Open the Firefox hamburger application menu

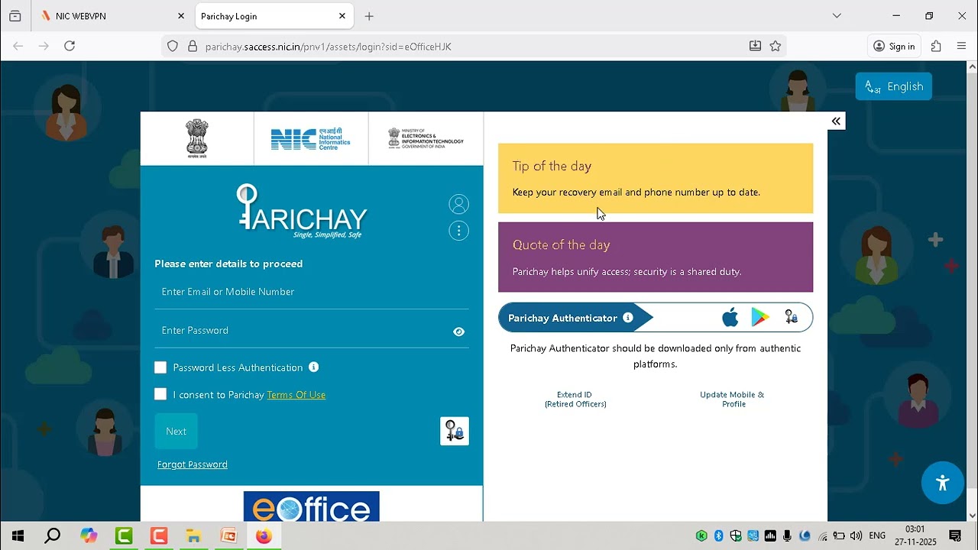point(962,47)
